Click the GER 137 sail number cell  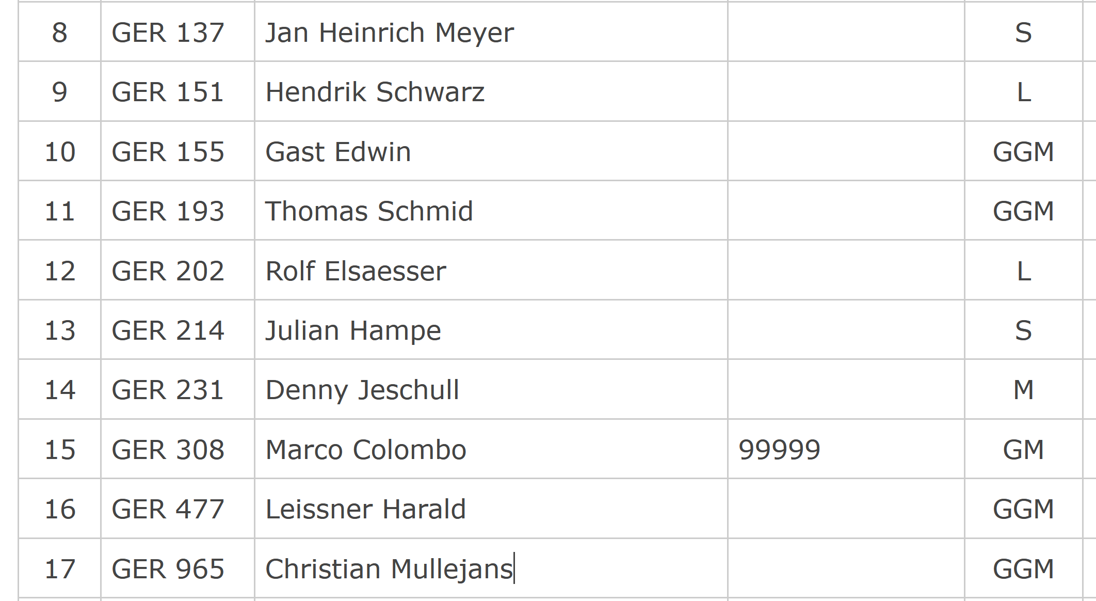178,32
